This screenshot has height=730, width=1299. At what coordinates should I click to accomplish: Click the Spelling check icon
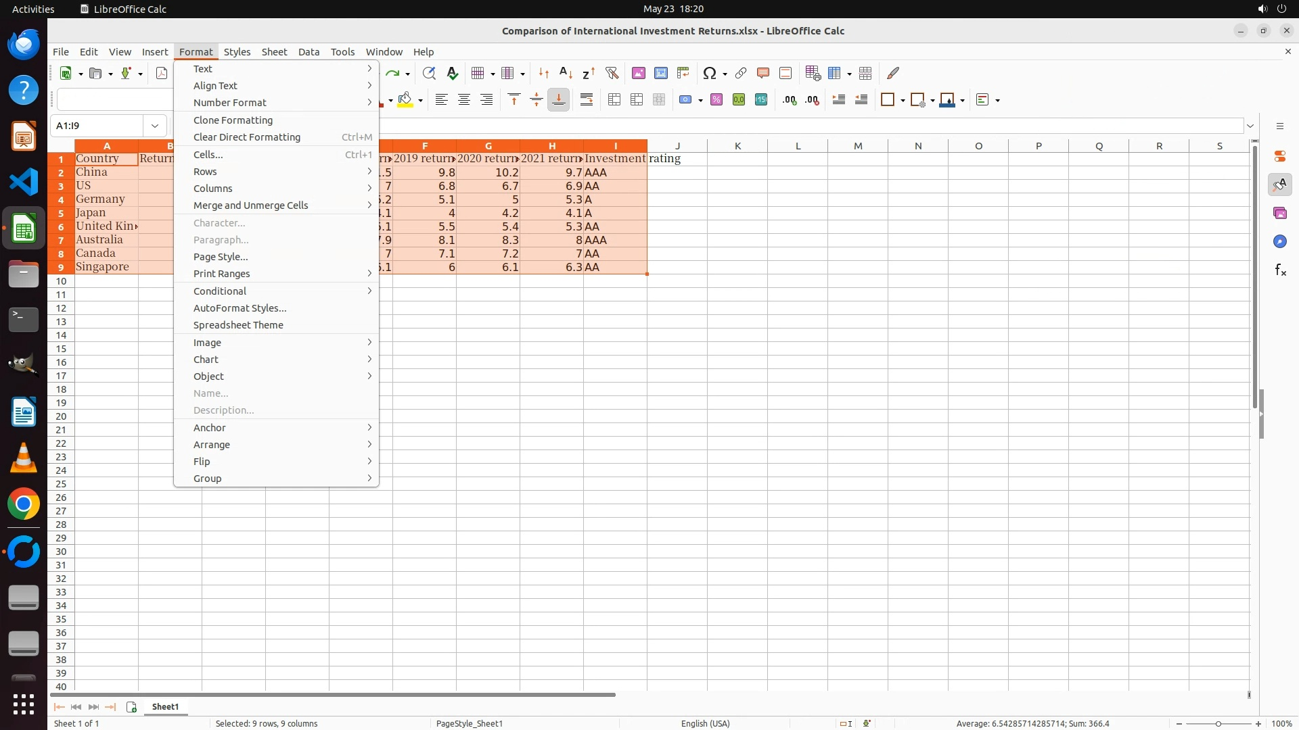(453, 73)
